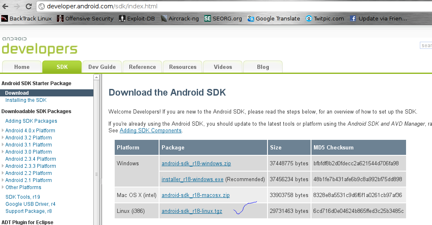This screenshot has width=432, height=225.
Task: Expand the Android 2.1 Platform triangle
Action: [x=3, y=180]
